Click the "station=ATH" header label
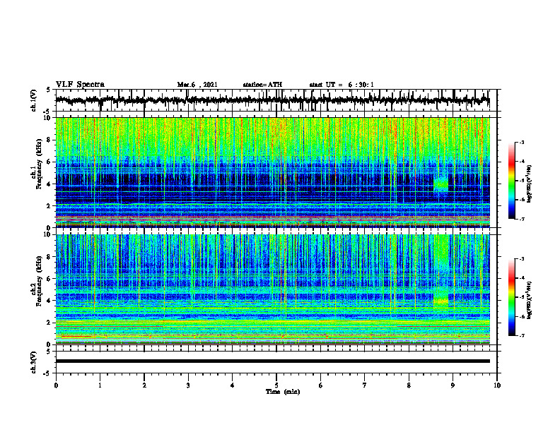The image size is (560, 432). [262, 85]
